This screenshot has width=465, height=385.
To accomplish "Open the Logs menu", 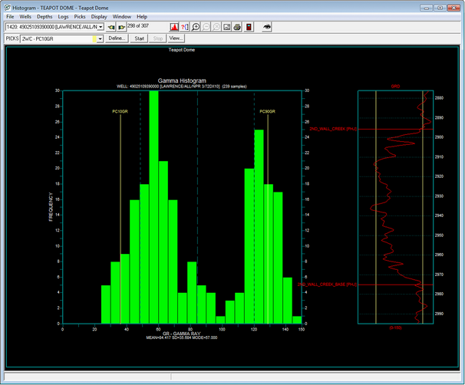I will [63, 16].
